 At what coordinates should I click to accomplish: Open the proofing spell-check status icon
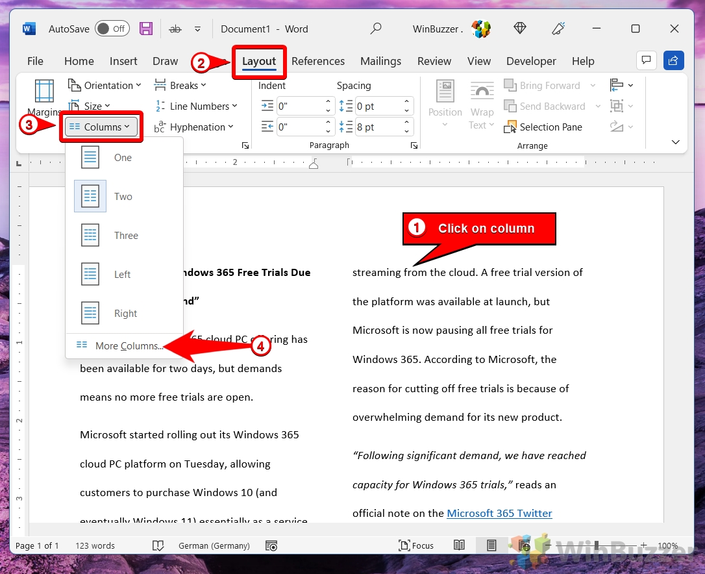pos(158,545)
